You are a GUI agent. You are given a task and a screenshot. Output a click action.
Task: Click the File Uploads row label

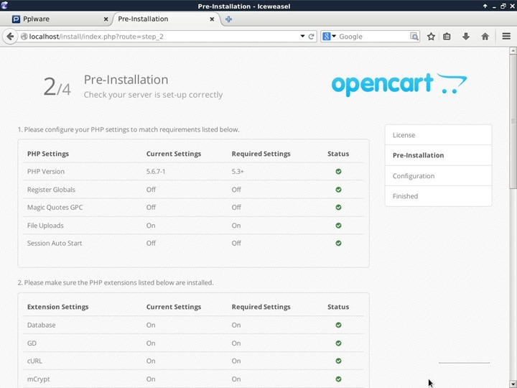coord(45,226)
